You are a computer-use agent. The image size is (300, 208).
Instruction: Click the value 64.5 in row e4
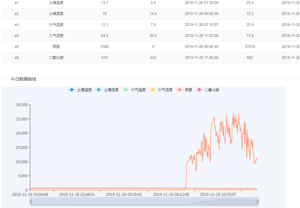click(x=105, y=36)
